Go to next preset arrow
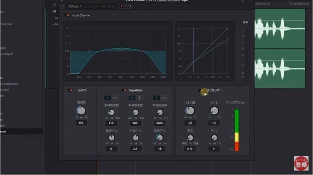 (x=113, y=6)
